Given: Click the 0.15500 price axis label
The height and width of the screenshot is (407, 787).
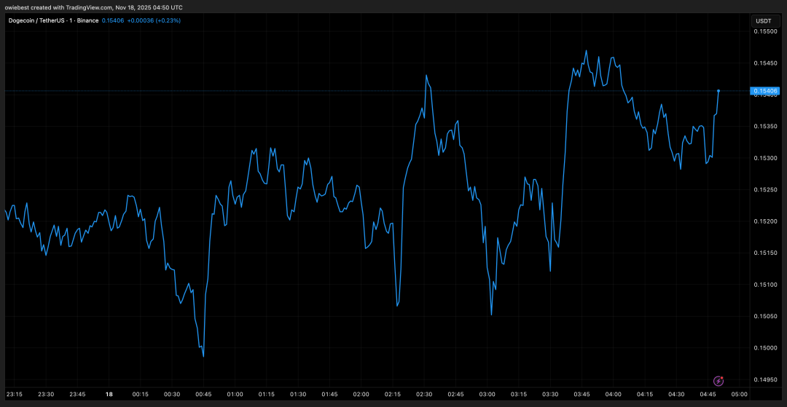Looking at the screenshot, I should (765, 31).
